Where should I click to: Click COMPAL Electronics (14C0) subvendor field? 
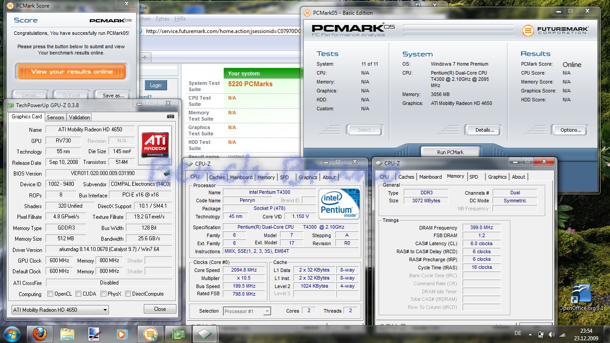141,184
